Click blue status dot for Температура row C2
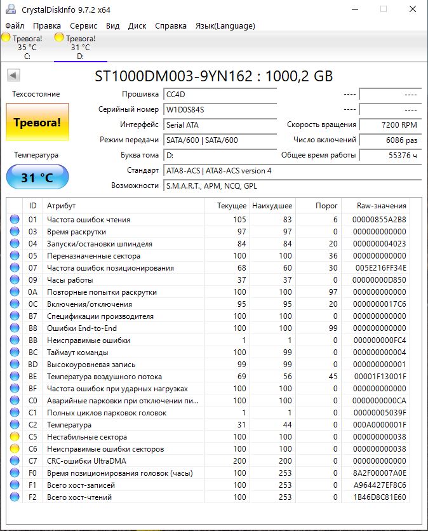The height and width of the screenshot is (531, 428). click(15, 424)
